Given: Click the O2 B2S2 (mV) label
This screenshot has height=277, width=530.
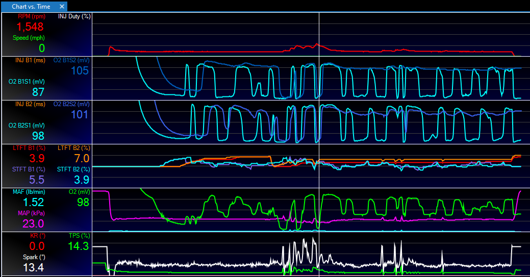Looking at the screenshot, I should (x=71, y=104).
